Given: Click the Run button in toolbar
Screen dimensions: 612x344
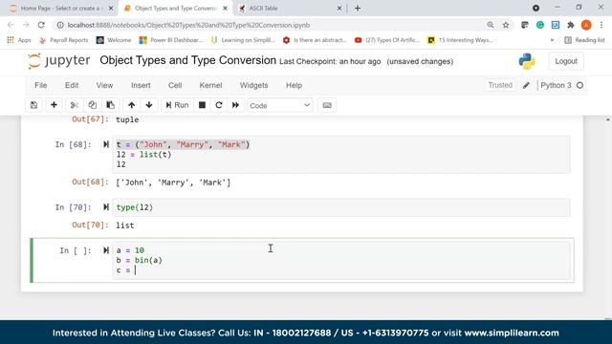Looking at the screenshot, I should (x=177, y=105).
